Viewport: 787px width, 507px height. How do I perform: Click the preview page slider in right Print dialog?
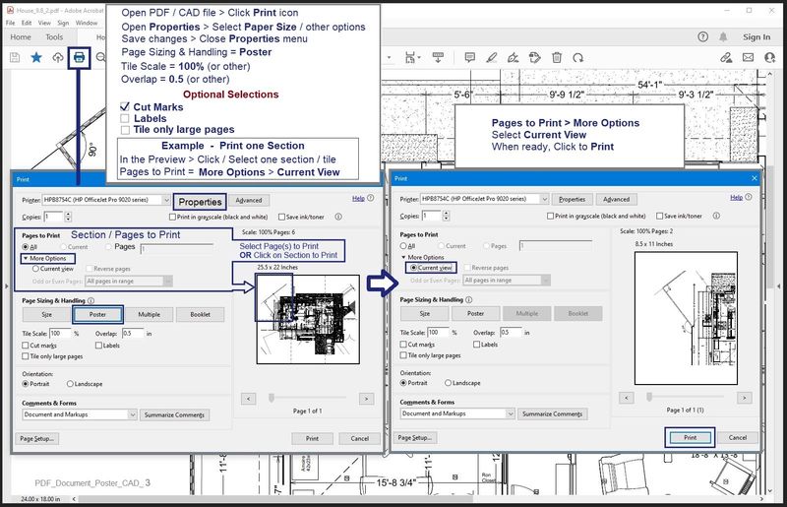(x=649, y=397)
